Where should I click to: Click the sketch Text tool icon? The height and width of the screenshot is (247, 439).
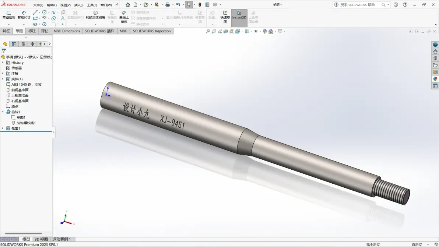63,18
